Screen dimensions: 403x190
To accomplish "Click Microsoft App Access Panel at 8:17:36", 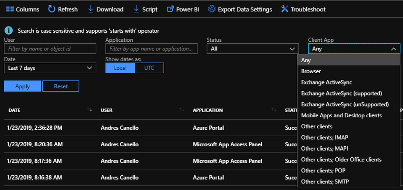I will pos(227,161).
